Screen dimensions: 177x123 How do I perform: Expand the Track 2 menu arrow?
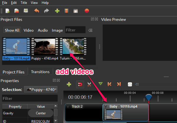[x=68, y=106]
